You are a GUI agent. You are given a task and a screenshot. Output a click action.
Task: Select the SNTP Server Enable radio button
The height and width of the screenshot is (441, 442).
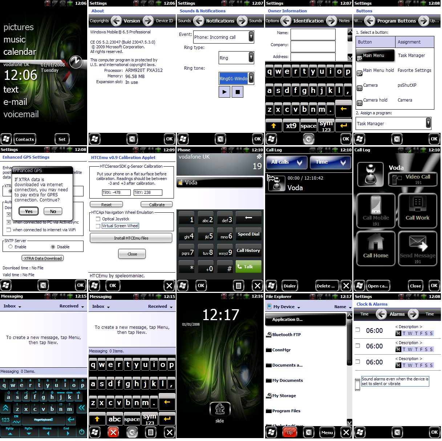[11, 247]
